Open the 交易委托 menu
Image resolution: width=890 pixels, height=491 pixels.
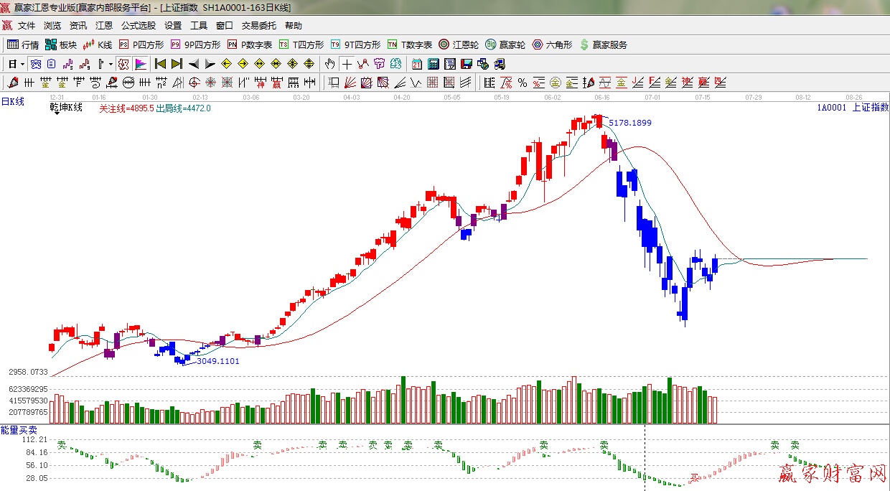click(258, 26)
